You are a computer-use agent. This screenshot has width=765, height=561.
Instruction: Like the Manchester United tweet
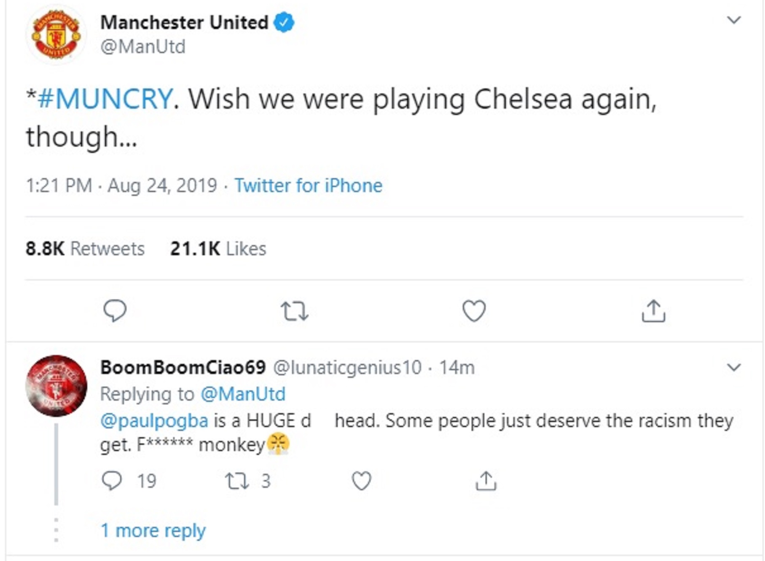click(x=474, y=311)
